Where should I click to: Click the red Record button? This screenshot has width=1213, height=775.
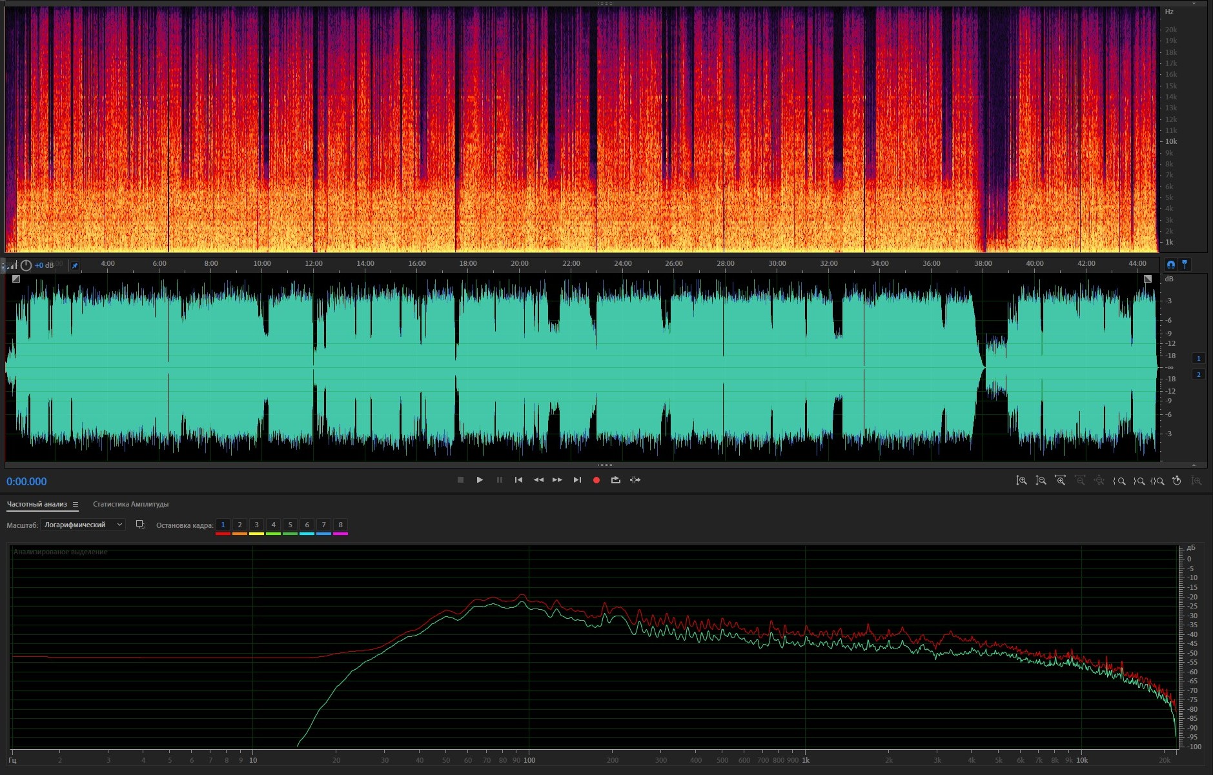point(596,480)
